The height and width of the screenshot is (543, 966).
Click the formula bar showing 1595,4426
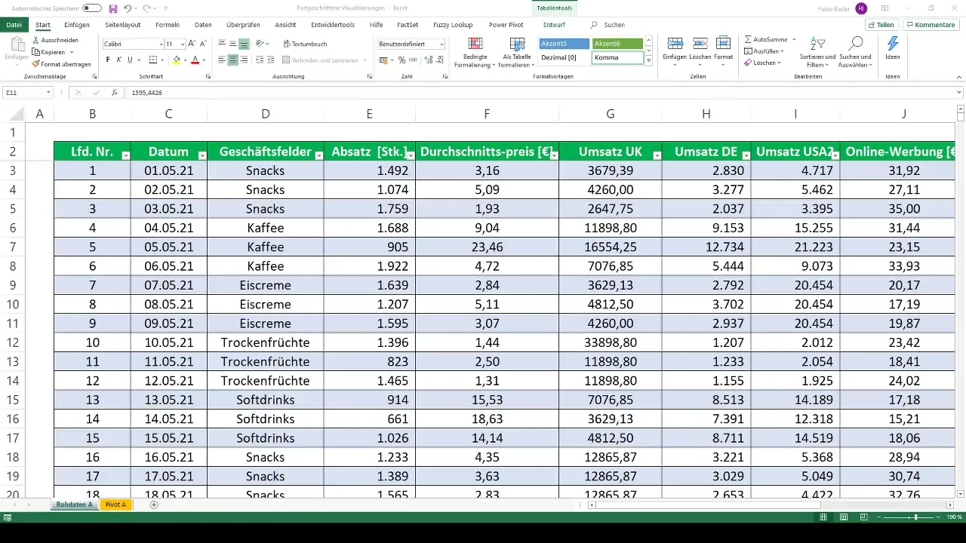(543, 93)
